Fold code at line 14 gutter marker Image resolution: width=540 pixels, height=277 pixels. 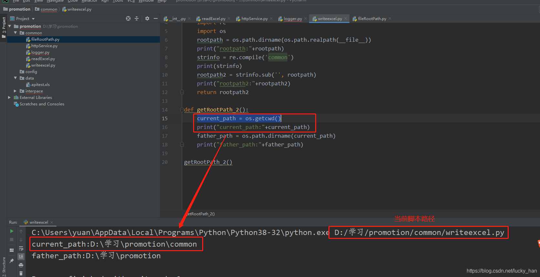[182, 110]
